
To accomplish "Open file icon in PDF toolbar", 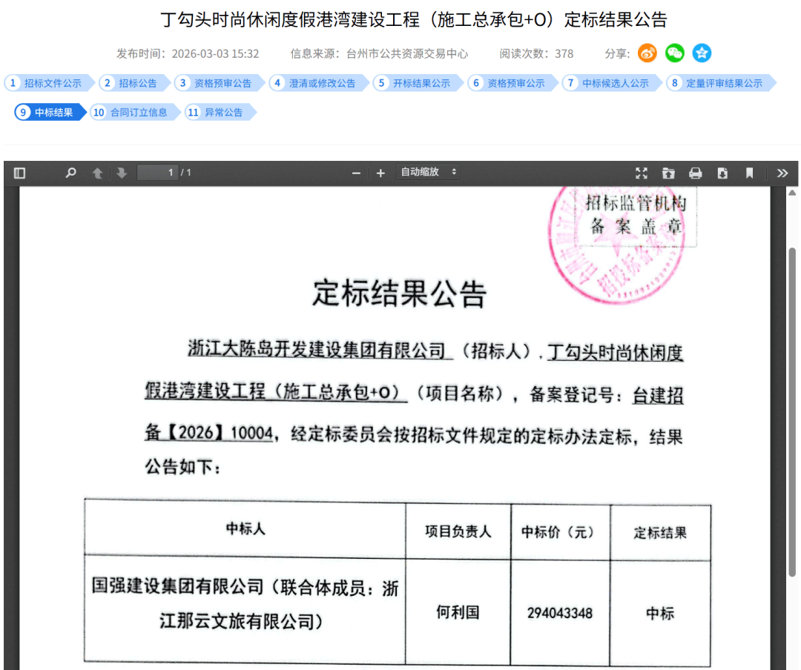I will click(668, 173).
